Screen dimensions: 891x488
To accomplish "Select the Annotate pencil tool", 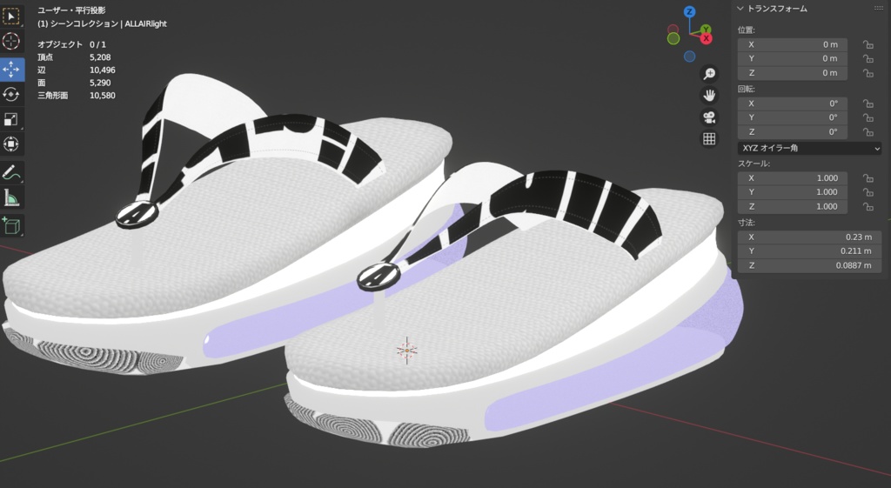I will [x=11, y=173].
